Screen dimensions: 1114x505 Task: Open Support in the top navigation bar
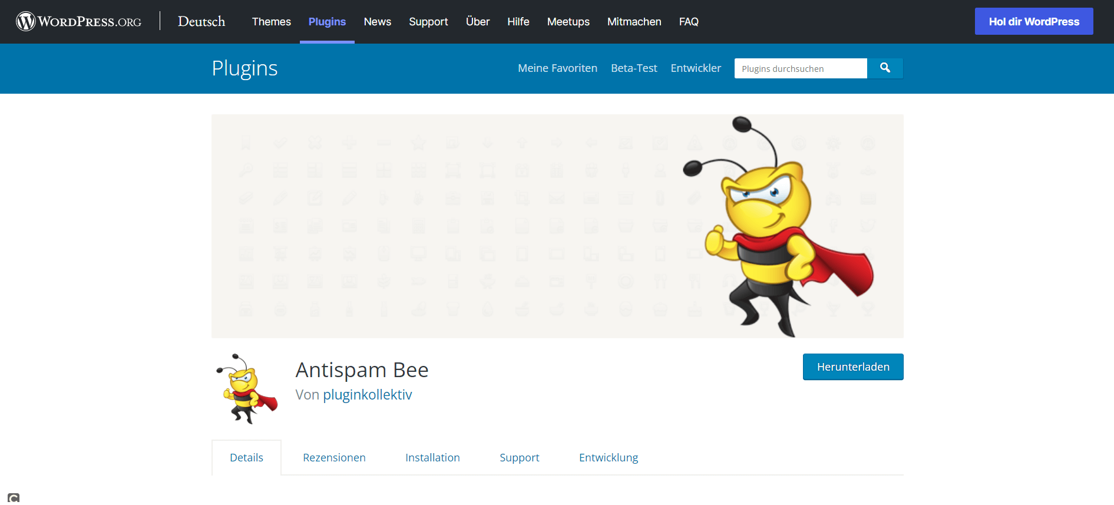coord(428,22)
